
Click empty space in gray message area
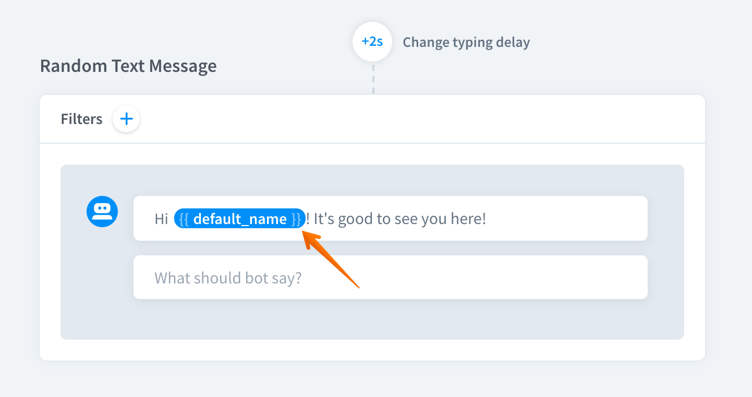(x=365, y=320)
